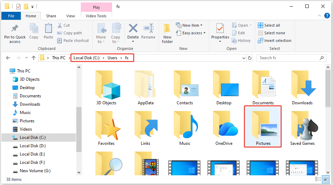This screenshot has width=333, height=185.
Task: Click navigation pane scroll down arrow
Action: (x=79, y=173)
